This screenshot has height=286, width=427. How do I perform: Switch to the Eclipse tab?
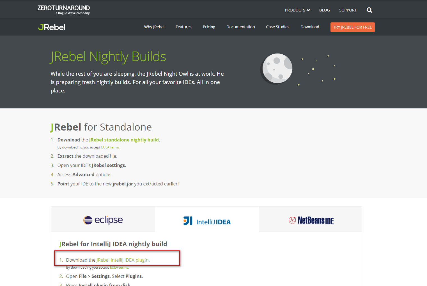(x=103, y=219)
